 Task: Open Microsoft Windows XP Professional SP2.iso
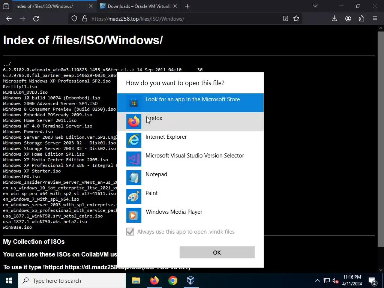[x=57, y=81]
